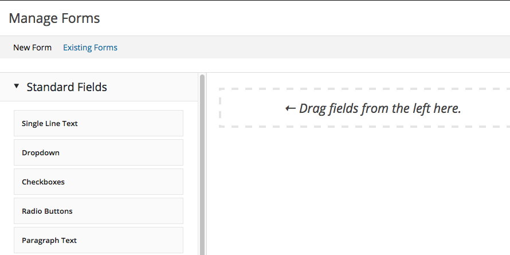Viewport: 510px width, 255px height.
Task: Click the Paragraph Text field
Action: click(x=99, y=240)
